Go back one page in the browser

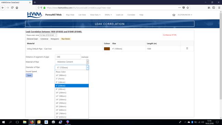(3, 8)
